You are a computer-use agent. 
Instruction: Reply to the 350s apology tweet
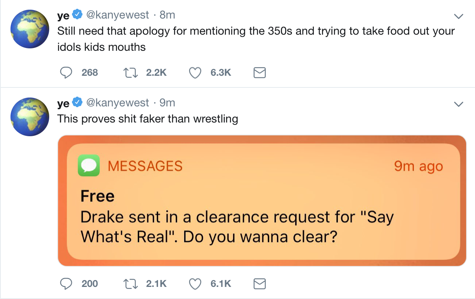coord(66,73)
